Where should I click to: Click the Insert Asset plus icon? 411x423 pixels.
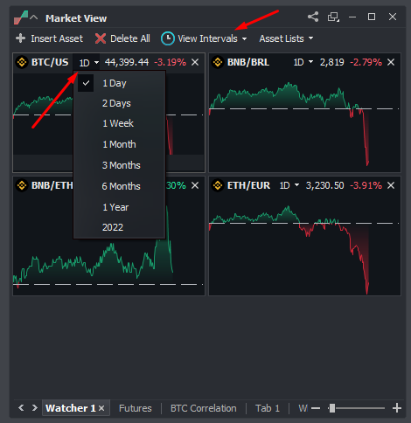tap(21, 38)
